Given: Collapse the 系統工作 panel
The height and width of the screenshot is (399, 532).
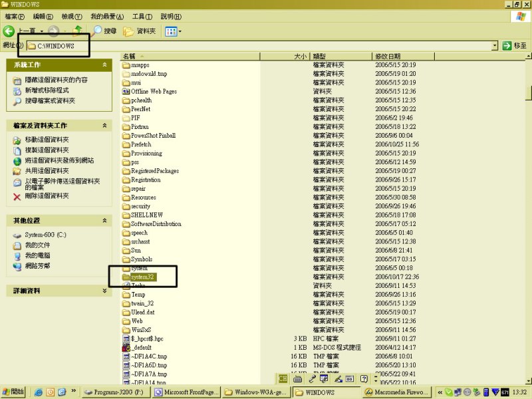Looking at the screenshot, I should coord(104,65).
